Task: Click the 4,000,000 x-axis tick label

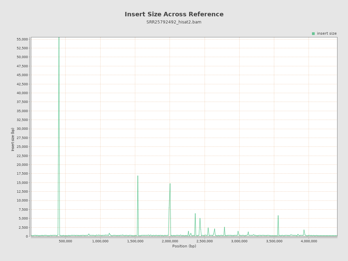Action: [x=309, y=241]
